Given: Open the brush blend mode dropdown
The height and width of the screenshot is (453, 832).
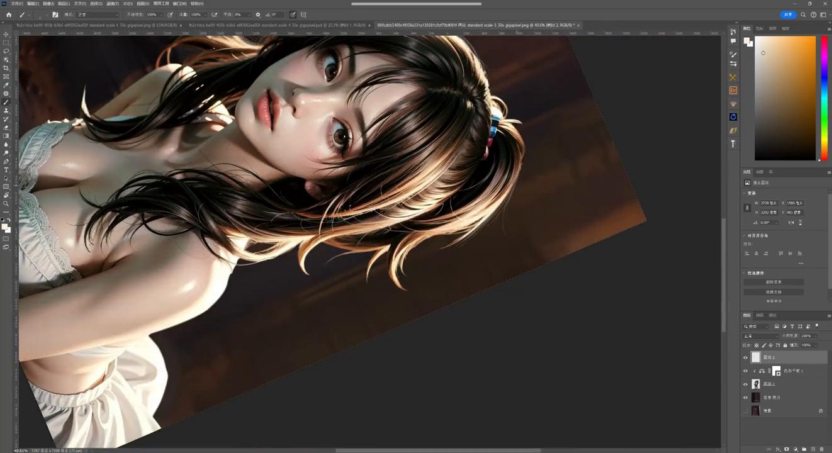Looking at the screenshot, I should coord(98,14).
